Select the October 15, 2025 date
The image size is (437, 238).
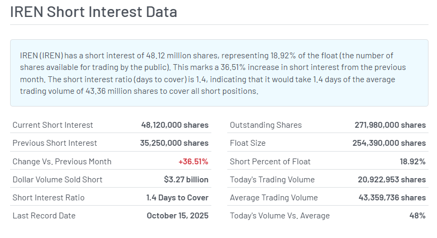pos(177,215)
